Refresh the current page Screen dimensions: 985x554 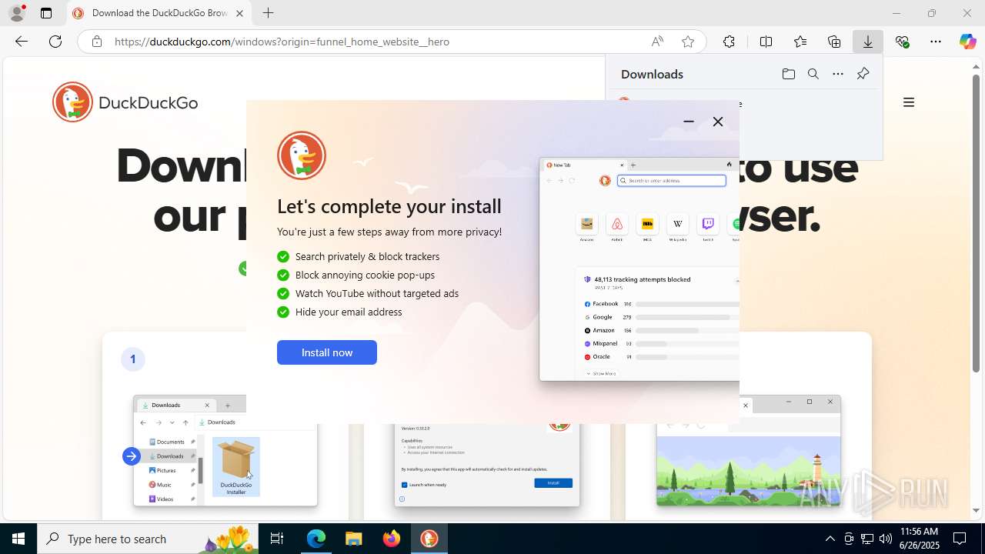(55, 42)
